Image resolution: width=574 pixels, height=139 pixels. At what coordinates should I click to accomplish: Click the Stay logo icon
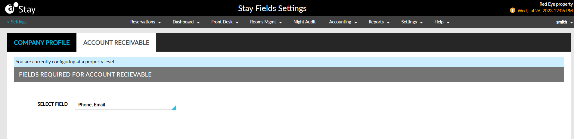pos(10,8)
